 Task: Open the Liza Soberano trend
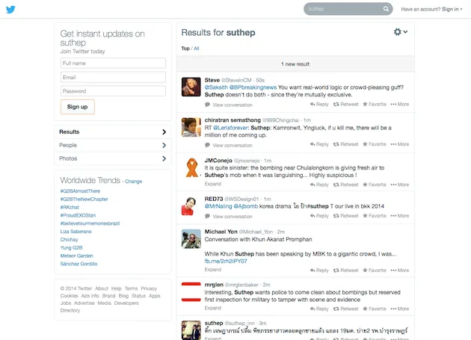76,232
